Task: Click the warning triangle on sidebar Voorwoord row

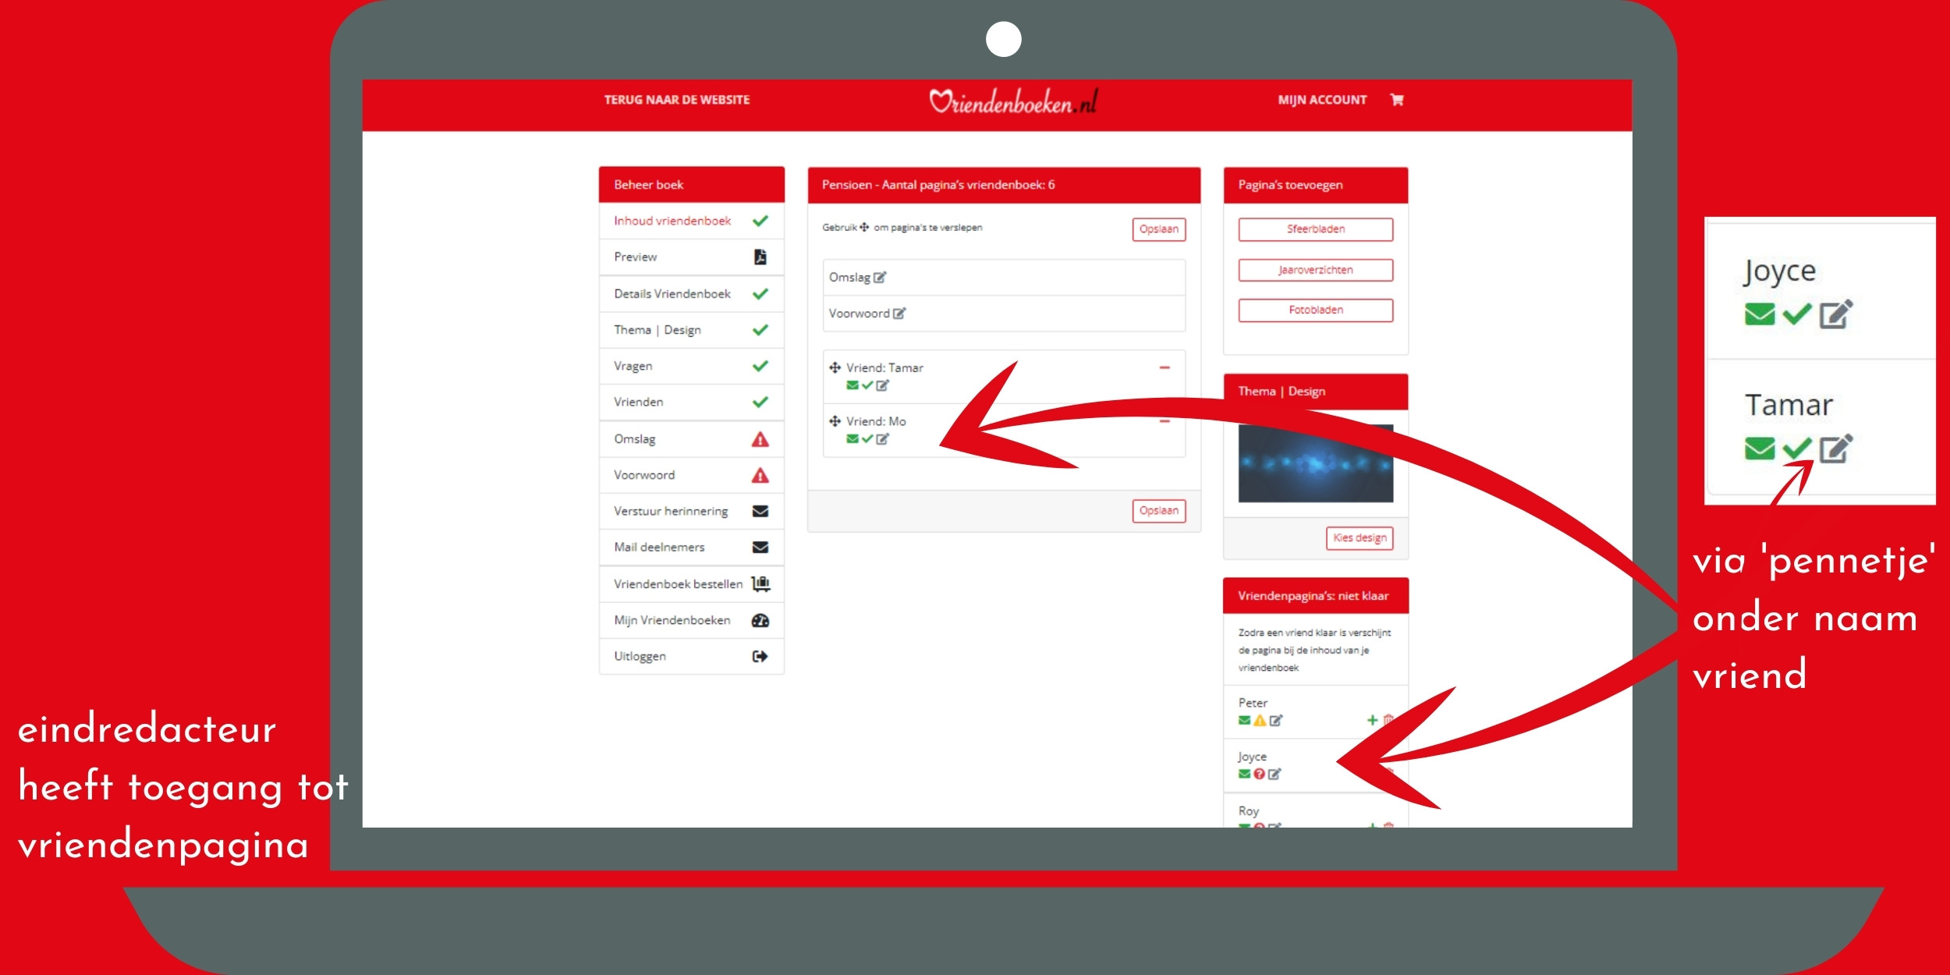Action: 760,475
